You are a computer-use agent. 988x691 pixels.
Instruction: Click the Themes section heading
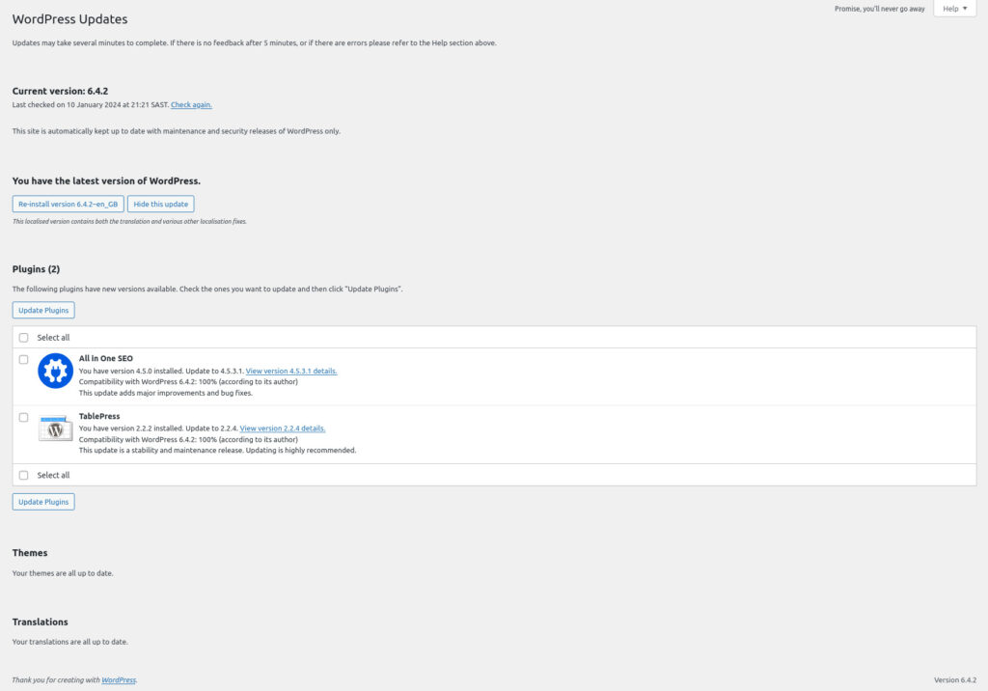30,552
